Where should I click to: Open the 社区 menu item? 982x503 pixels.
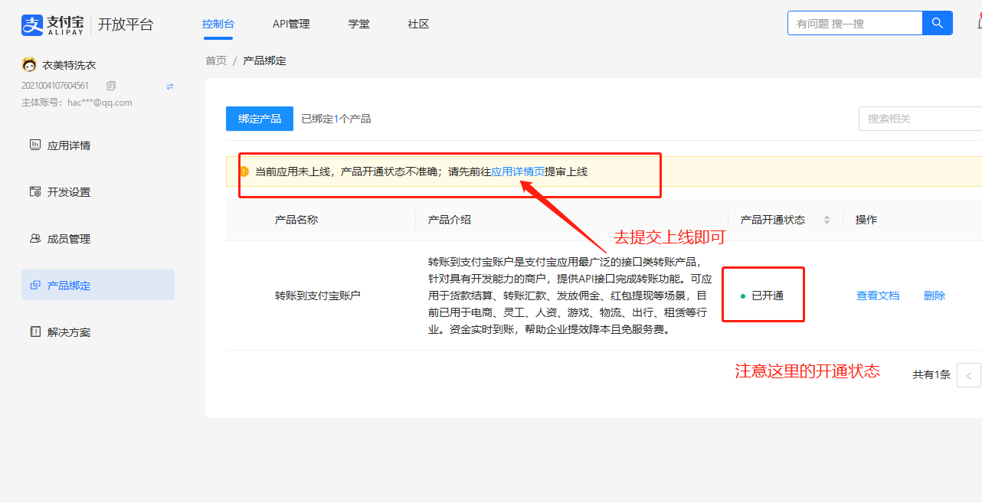coord(418,24)
